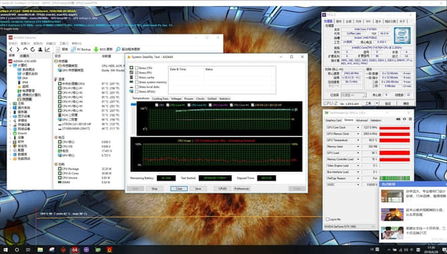Click the user icon in AIDA64 toolbar

[x=40, y=49]
